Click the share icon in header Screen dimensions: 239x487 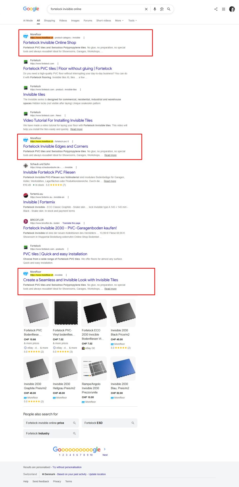(x=216, y=9)
